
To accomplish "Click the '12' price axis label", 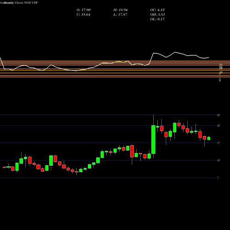I will tap(218, 161).
